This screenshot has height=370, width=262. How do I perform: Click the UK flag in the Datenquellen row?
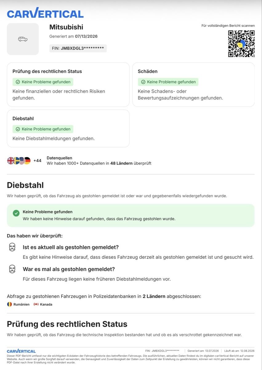pyautogui.click(x=11, y=160)
